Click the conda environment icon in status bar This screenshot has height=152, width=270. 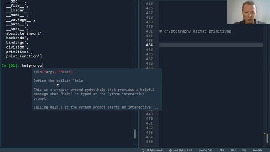[x=170, y=150]
